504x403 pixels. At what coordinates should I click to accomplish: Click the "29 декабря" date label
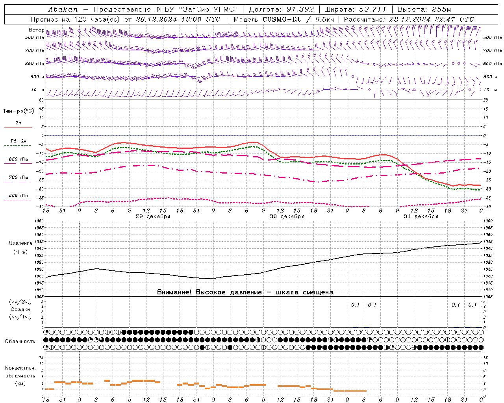[153, 216]
